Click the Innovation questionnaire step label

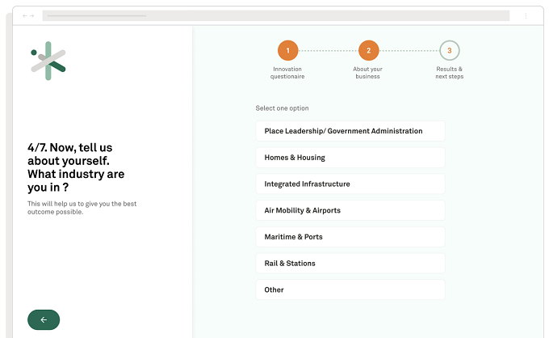[287, 73]
